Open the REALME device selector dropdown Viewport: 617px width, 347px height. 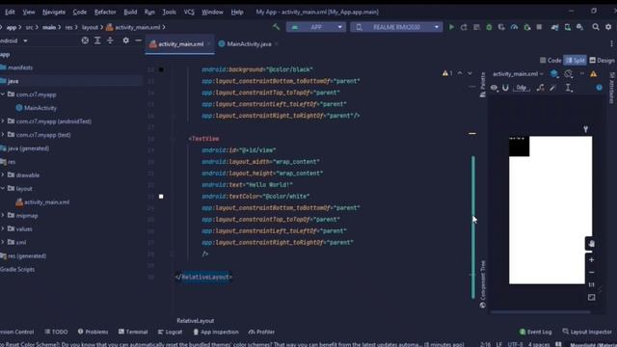coord(396,27)
